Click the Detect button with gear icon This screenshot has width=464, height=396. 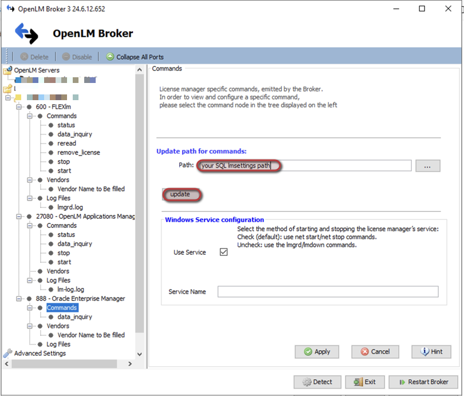coord(317,382)
